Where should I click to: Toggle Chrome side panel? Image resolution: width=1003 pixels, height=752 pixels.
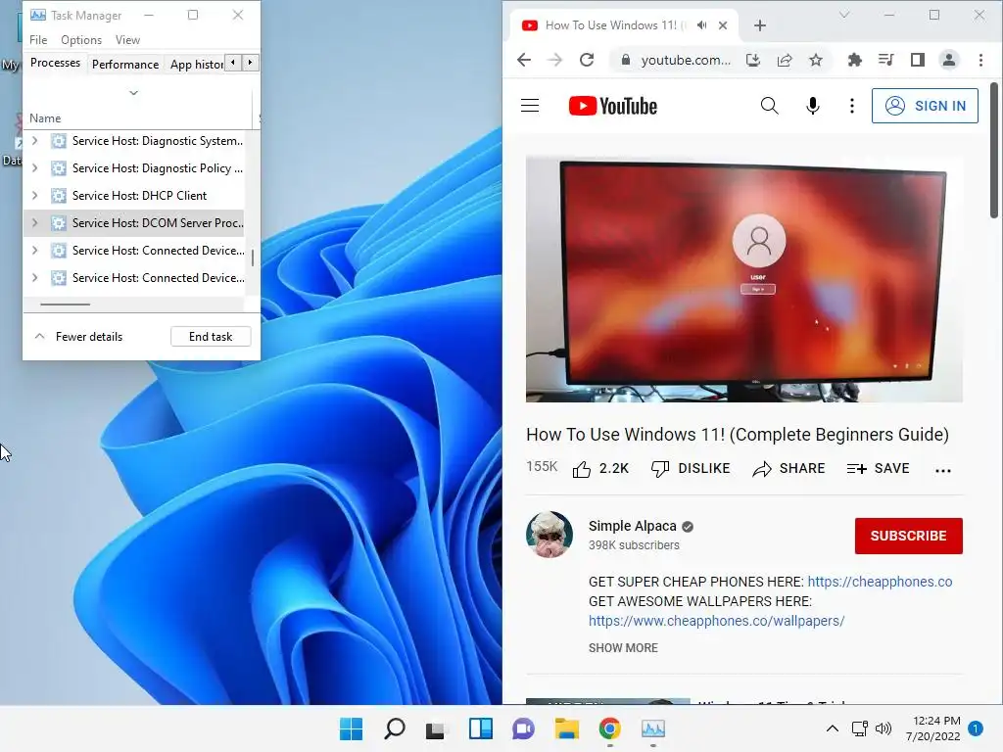tap(917, 60)
